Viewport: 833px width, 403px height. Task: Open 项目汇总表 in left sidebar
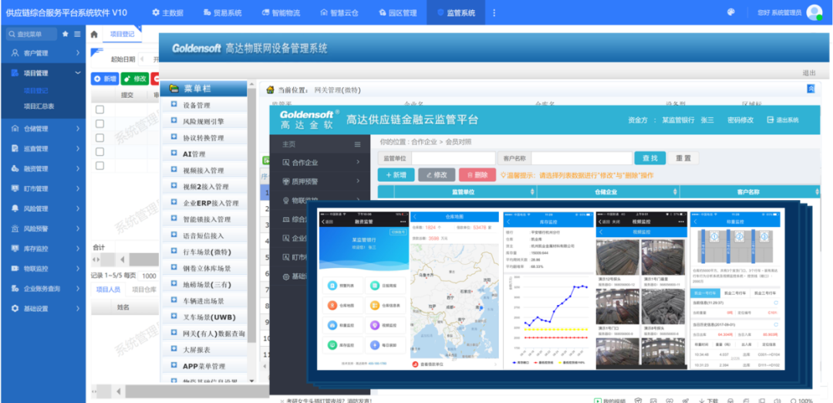pos(39,106)
